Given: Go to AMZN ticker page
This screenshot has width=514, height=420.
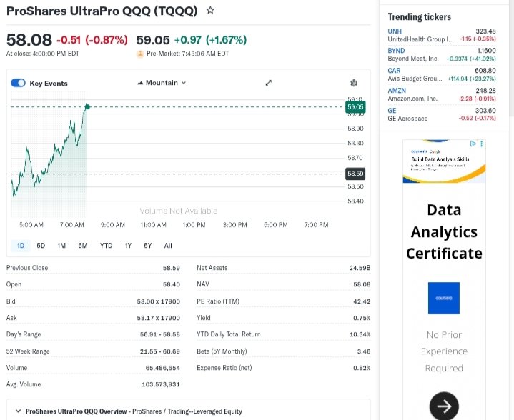Looking at the screenshot, I should click(x=397, y=91).
